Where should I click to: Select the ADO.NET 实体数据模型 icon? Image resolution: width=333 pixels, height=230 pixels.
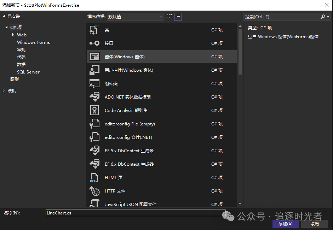click(94, 97)
